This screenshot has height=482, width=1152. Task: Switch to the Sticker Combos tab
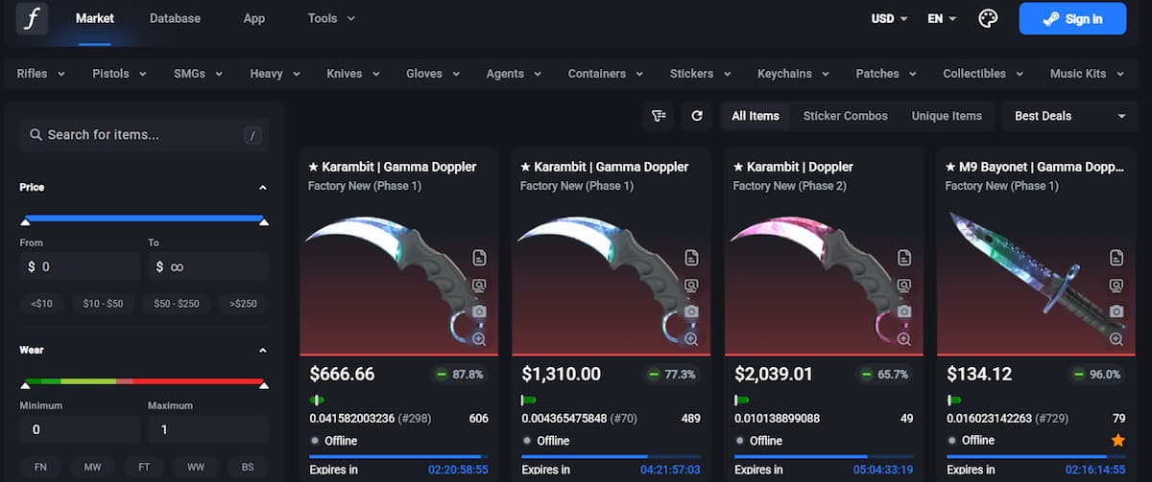845,116
